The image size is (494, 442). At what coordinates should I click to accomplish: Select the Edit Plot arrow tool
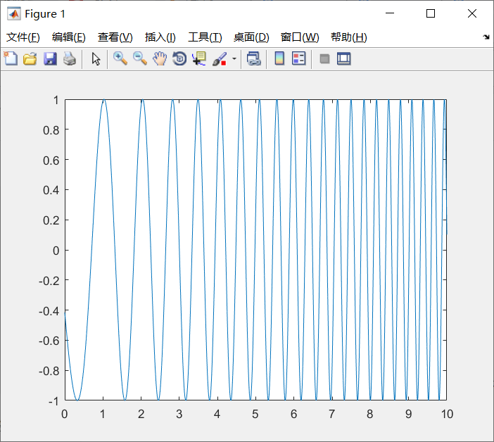coord(96,58)
